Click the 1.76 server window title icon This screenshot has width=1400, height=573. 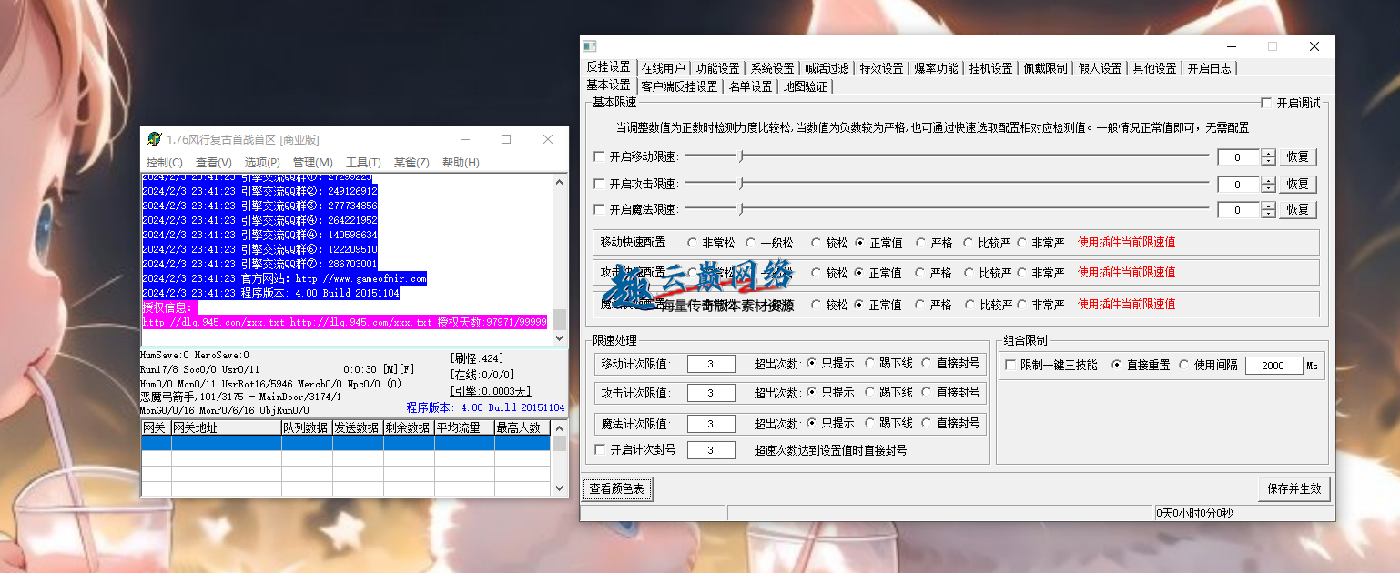pos(154,139)
